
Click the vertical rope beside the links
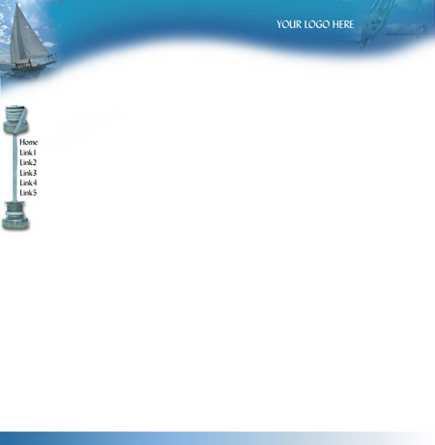tap(14, 167)
